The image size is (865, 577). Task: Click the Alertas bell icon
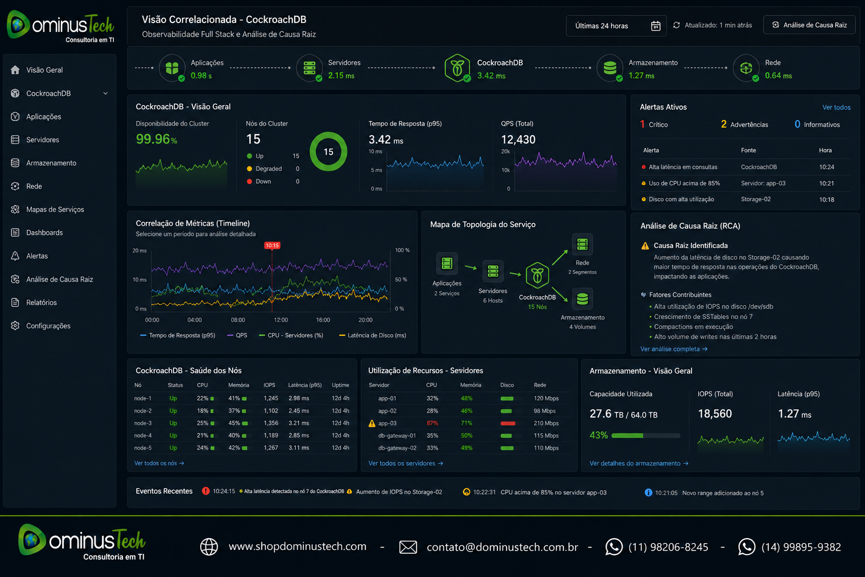point(15,256)
